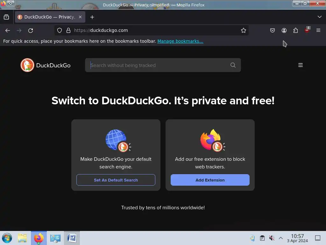Click the show desktop button

tap(318, 238)
